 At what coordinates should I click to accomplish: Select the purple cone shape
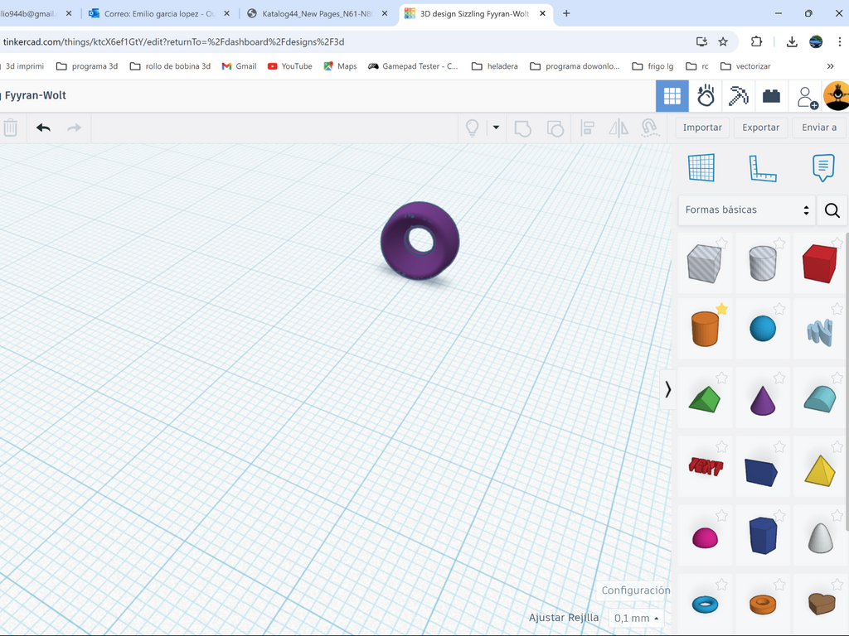(763, 400)
